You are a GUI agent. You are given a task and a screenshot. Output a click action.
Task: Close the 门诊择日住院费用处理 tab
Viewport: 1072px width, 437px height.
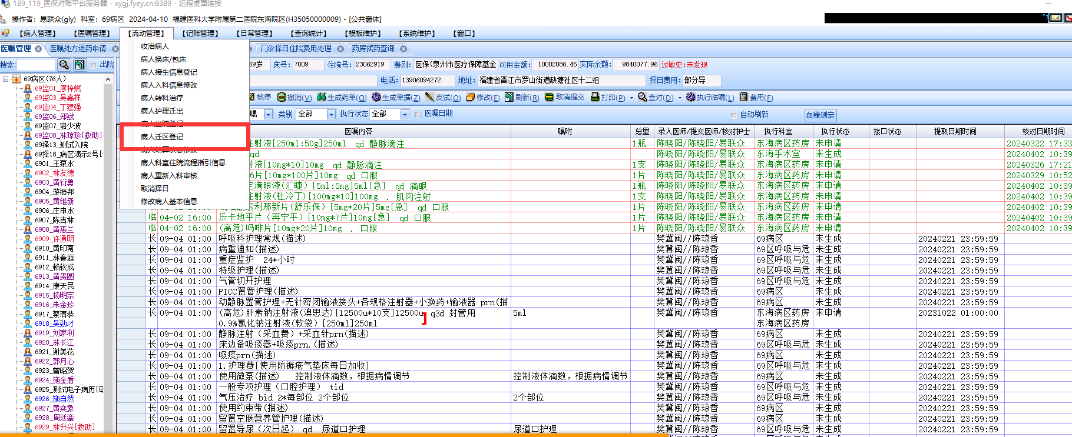(x=340, y=49)
